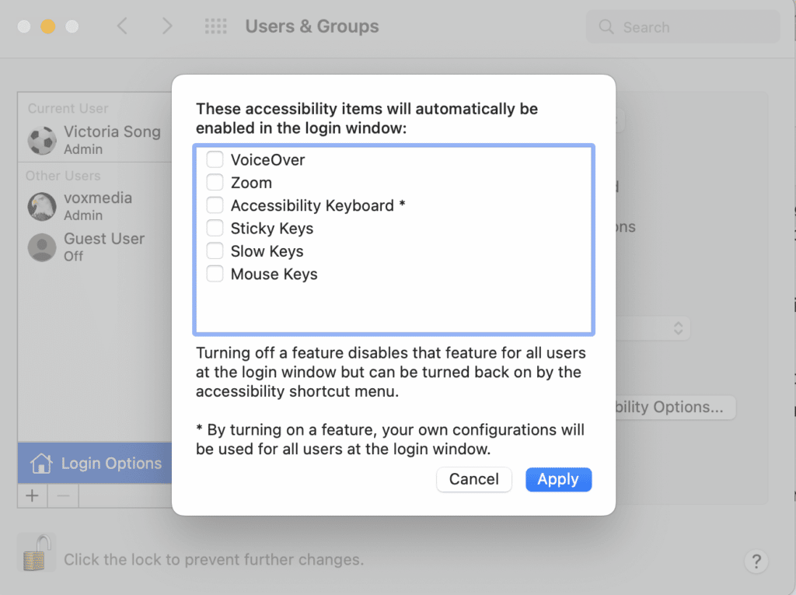Screen dimensions: 796x595
Task: Tick the Slow Keys checkbox
Action: coord(215,251)
